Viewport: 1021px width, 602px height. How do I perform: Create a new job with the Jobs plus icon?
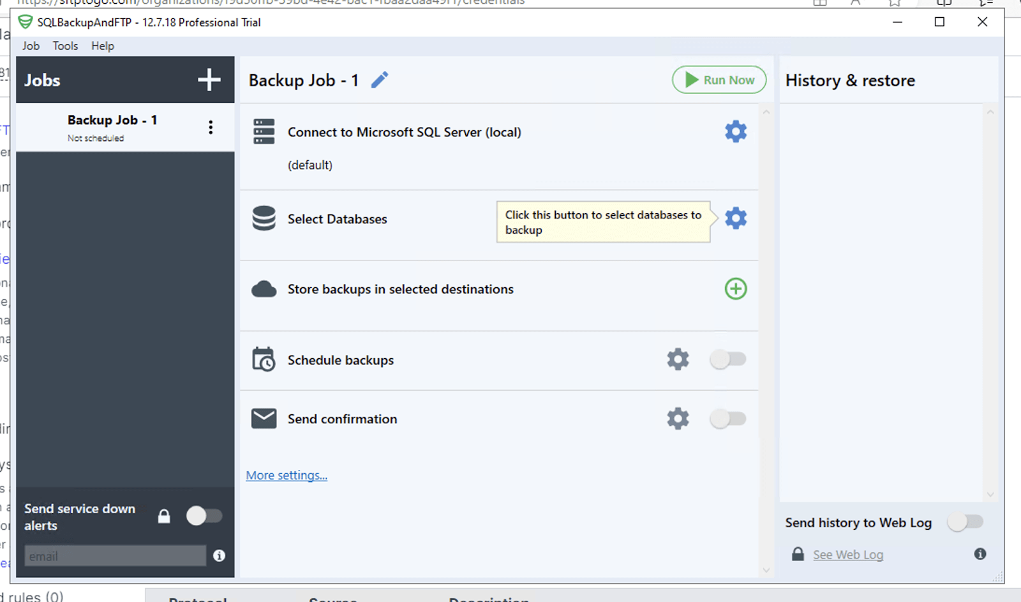tap(209, 79)
